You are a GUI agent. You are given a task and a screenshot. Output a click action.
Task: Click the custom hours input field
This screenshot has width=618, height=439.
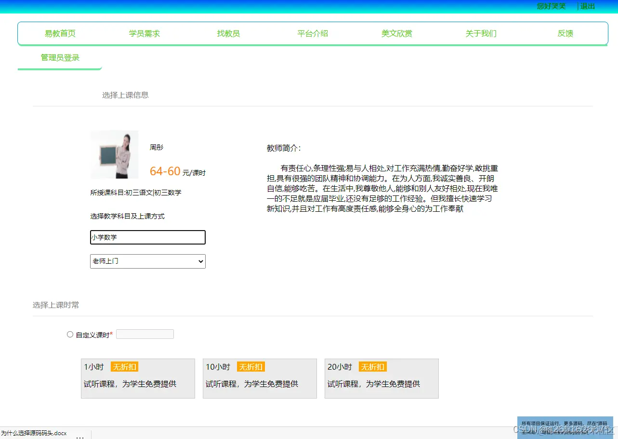pos(145,334)
